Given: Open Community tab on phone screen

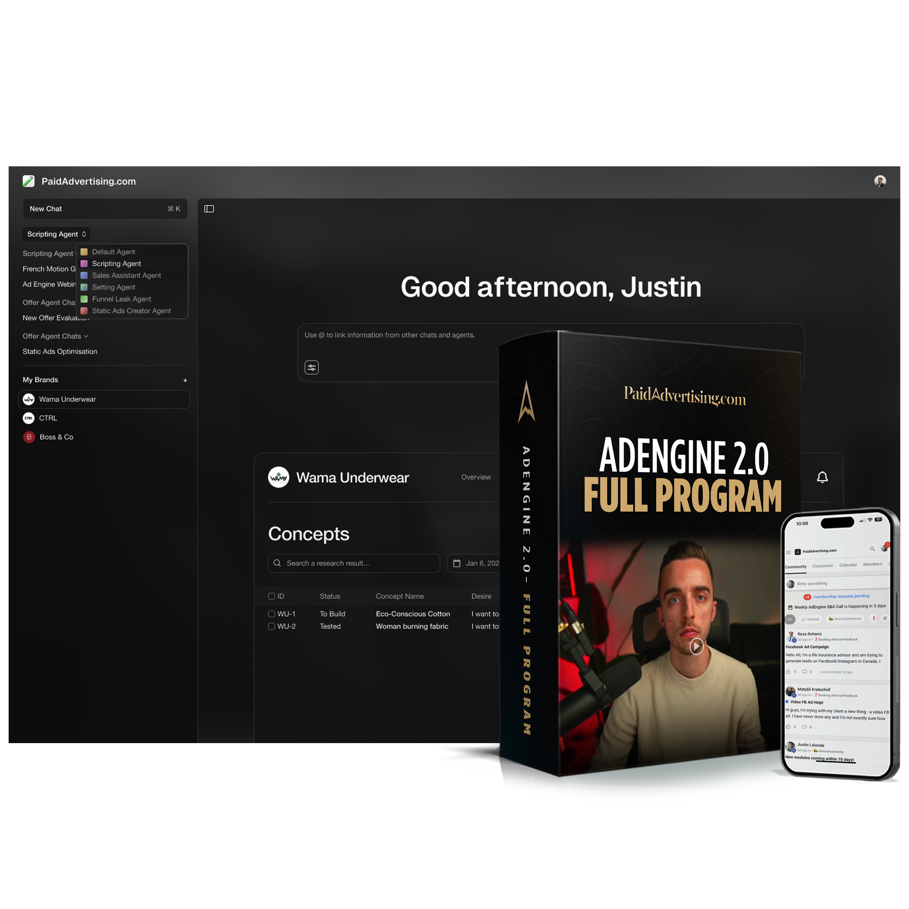Looking at the screenshot, I should tap(795, 567).
